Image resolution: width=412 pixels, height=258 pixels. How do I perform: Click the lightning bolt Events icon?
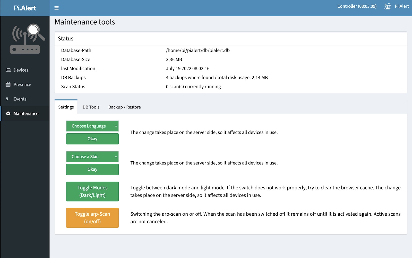(x=7, y=99)
